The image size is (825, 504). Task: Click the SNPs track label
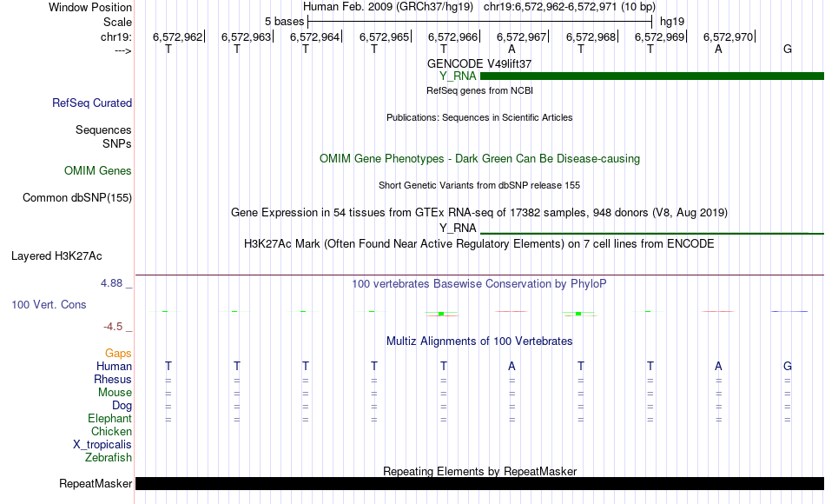117,143
